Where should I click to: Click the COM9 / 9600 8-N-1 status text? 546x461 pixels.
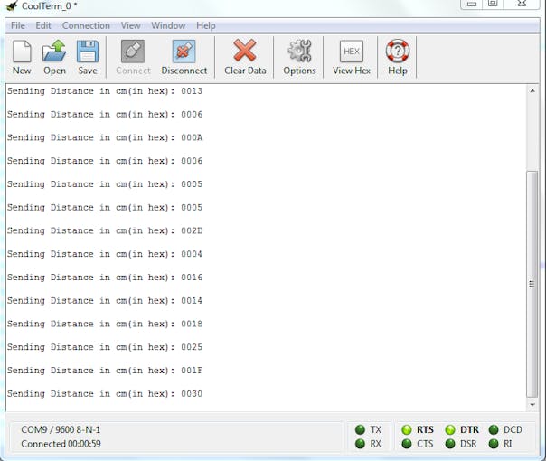pos(61,429)
